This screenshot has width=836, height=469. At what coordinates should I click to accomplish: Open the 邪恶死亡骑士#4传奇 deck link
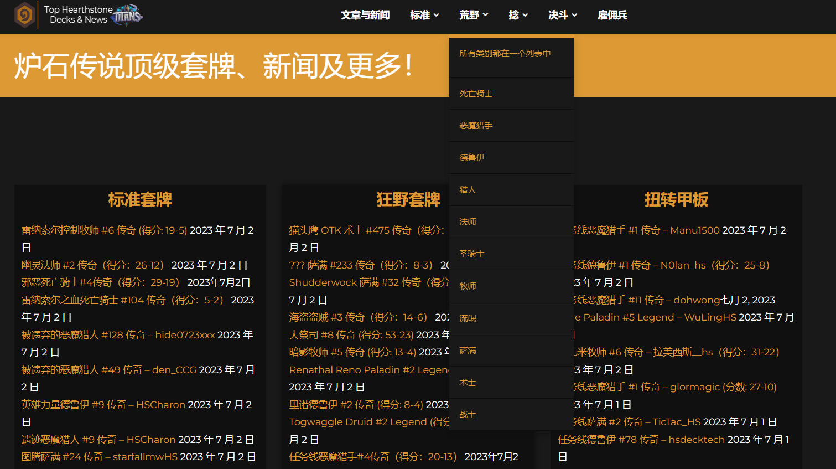100,282
